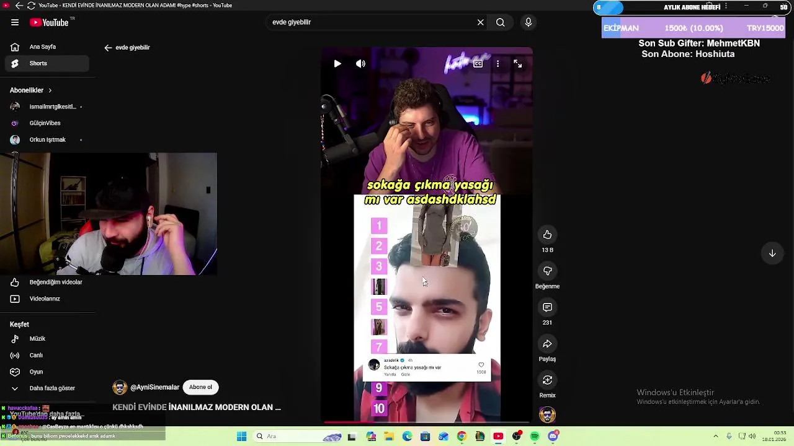Image resolution: width=794 pixels, height=446 pixels.
Task: Open OBS Studio from the taskbar
Action: (x=516, y=437)
